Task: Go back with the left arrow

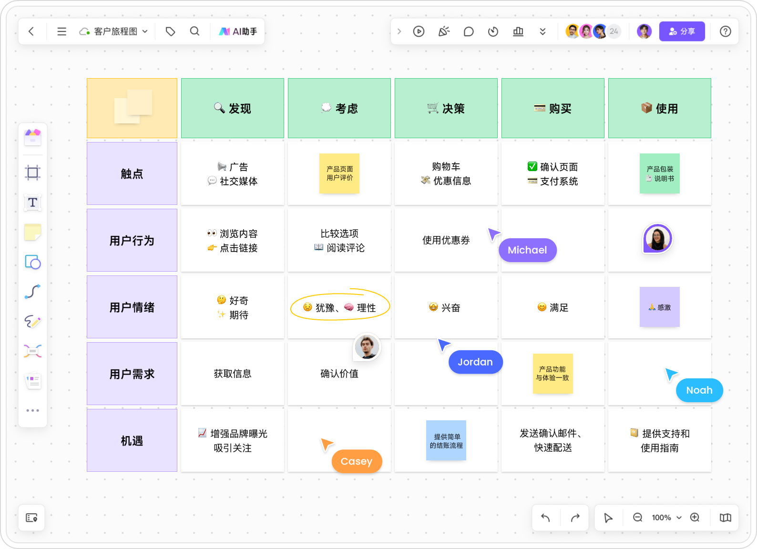Action: [31, 31]
